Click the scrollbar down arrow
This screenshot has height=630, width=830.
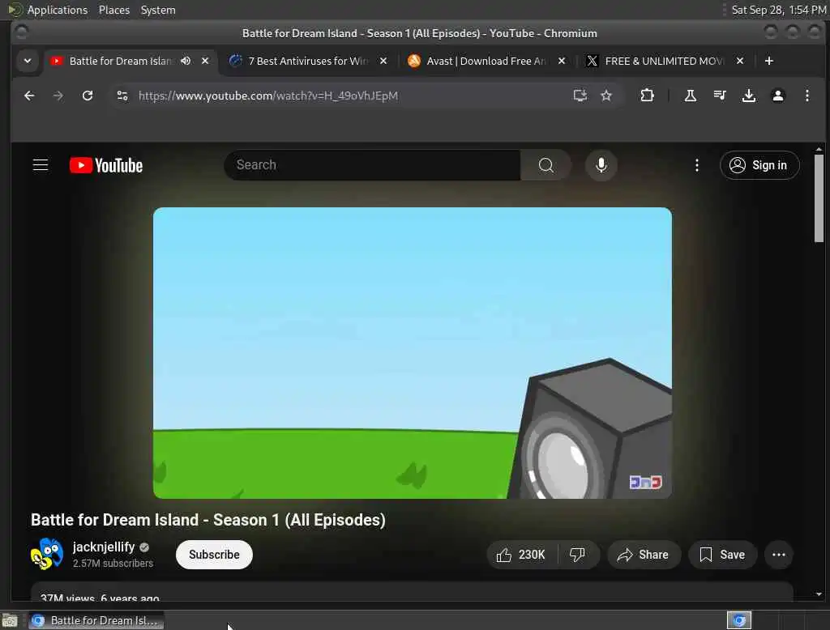coord(819,594)
